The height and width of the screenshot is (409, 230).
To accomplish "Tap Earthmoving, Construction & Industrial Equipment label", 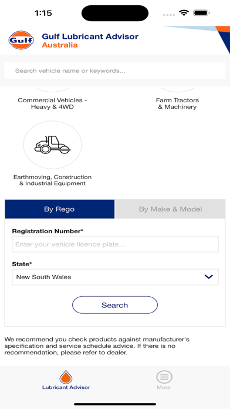I will click(x=53, y=180).
